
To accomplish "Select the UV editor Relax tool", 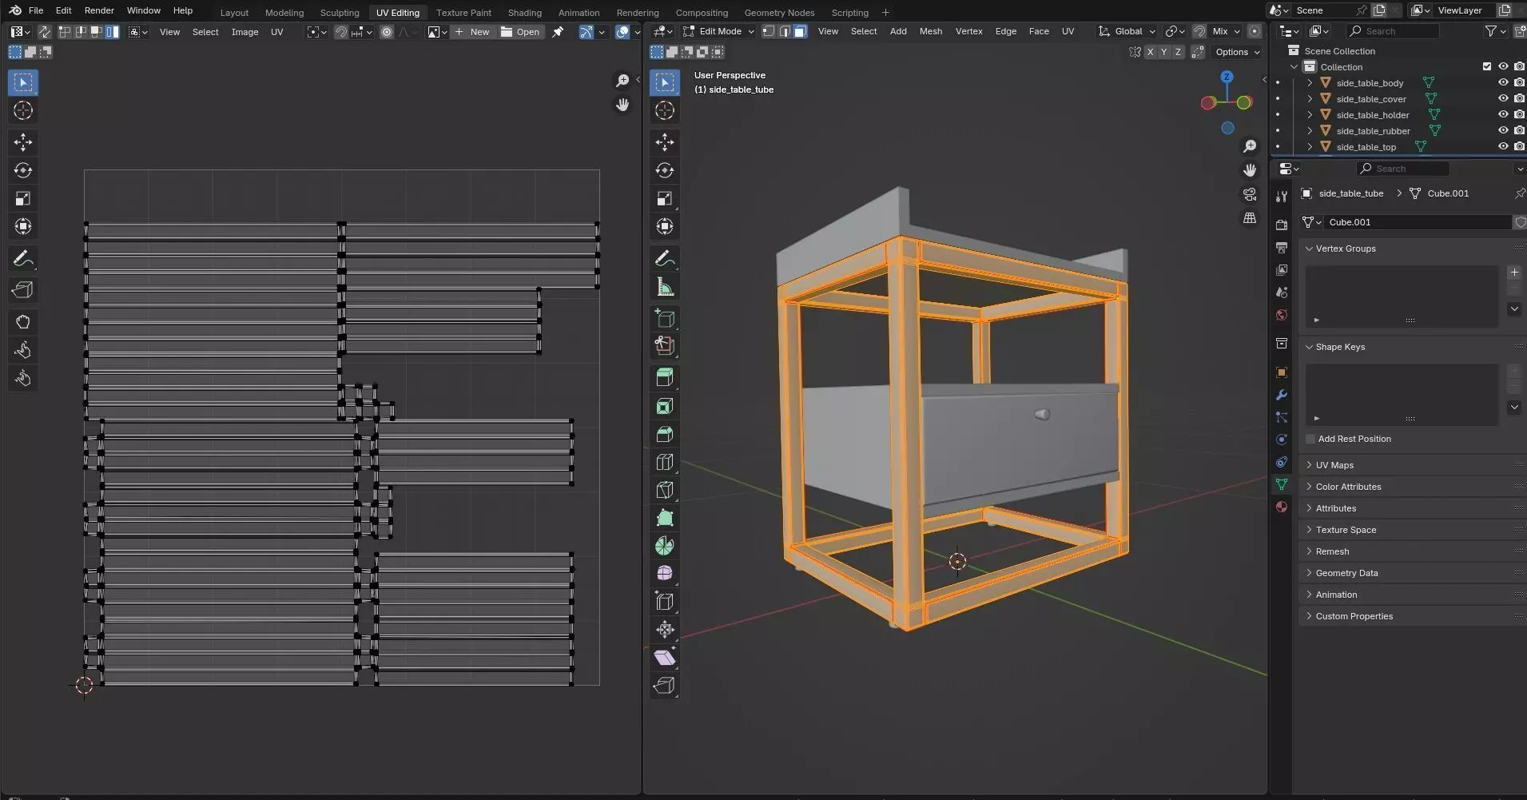I will coord(23,350).
